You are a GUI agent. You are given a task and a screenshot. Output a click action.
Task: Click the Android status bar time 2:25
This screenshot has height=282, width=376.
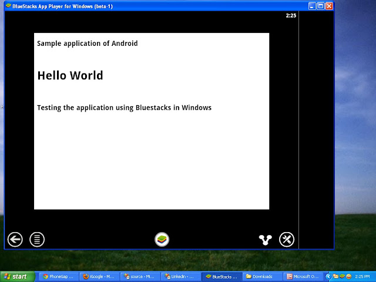coord(291,16)
